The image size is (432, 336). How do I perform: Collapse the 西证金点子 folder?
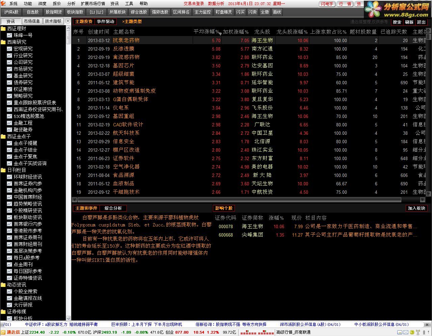3,136
